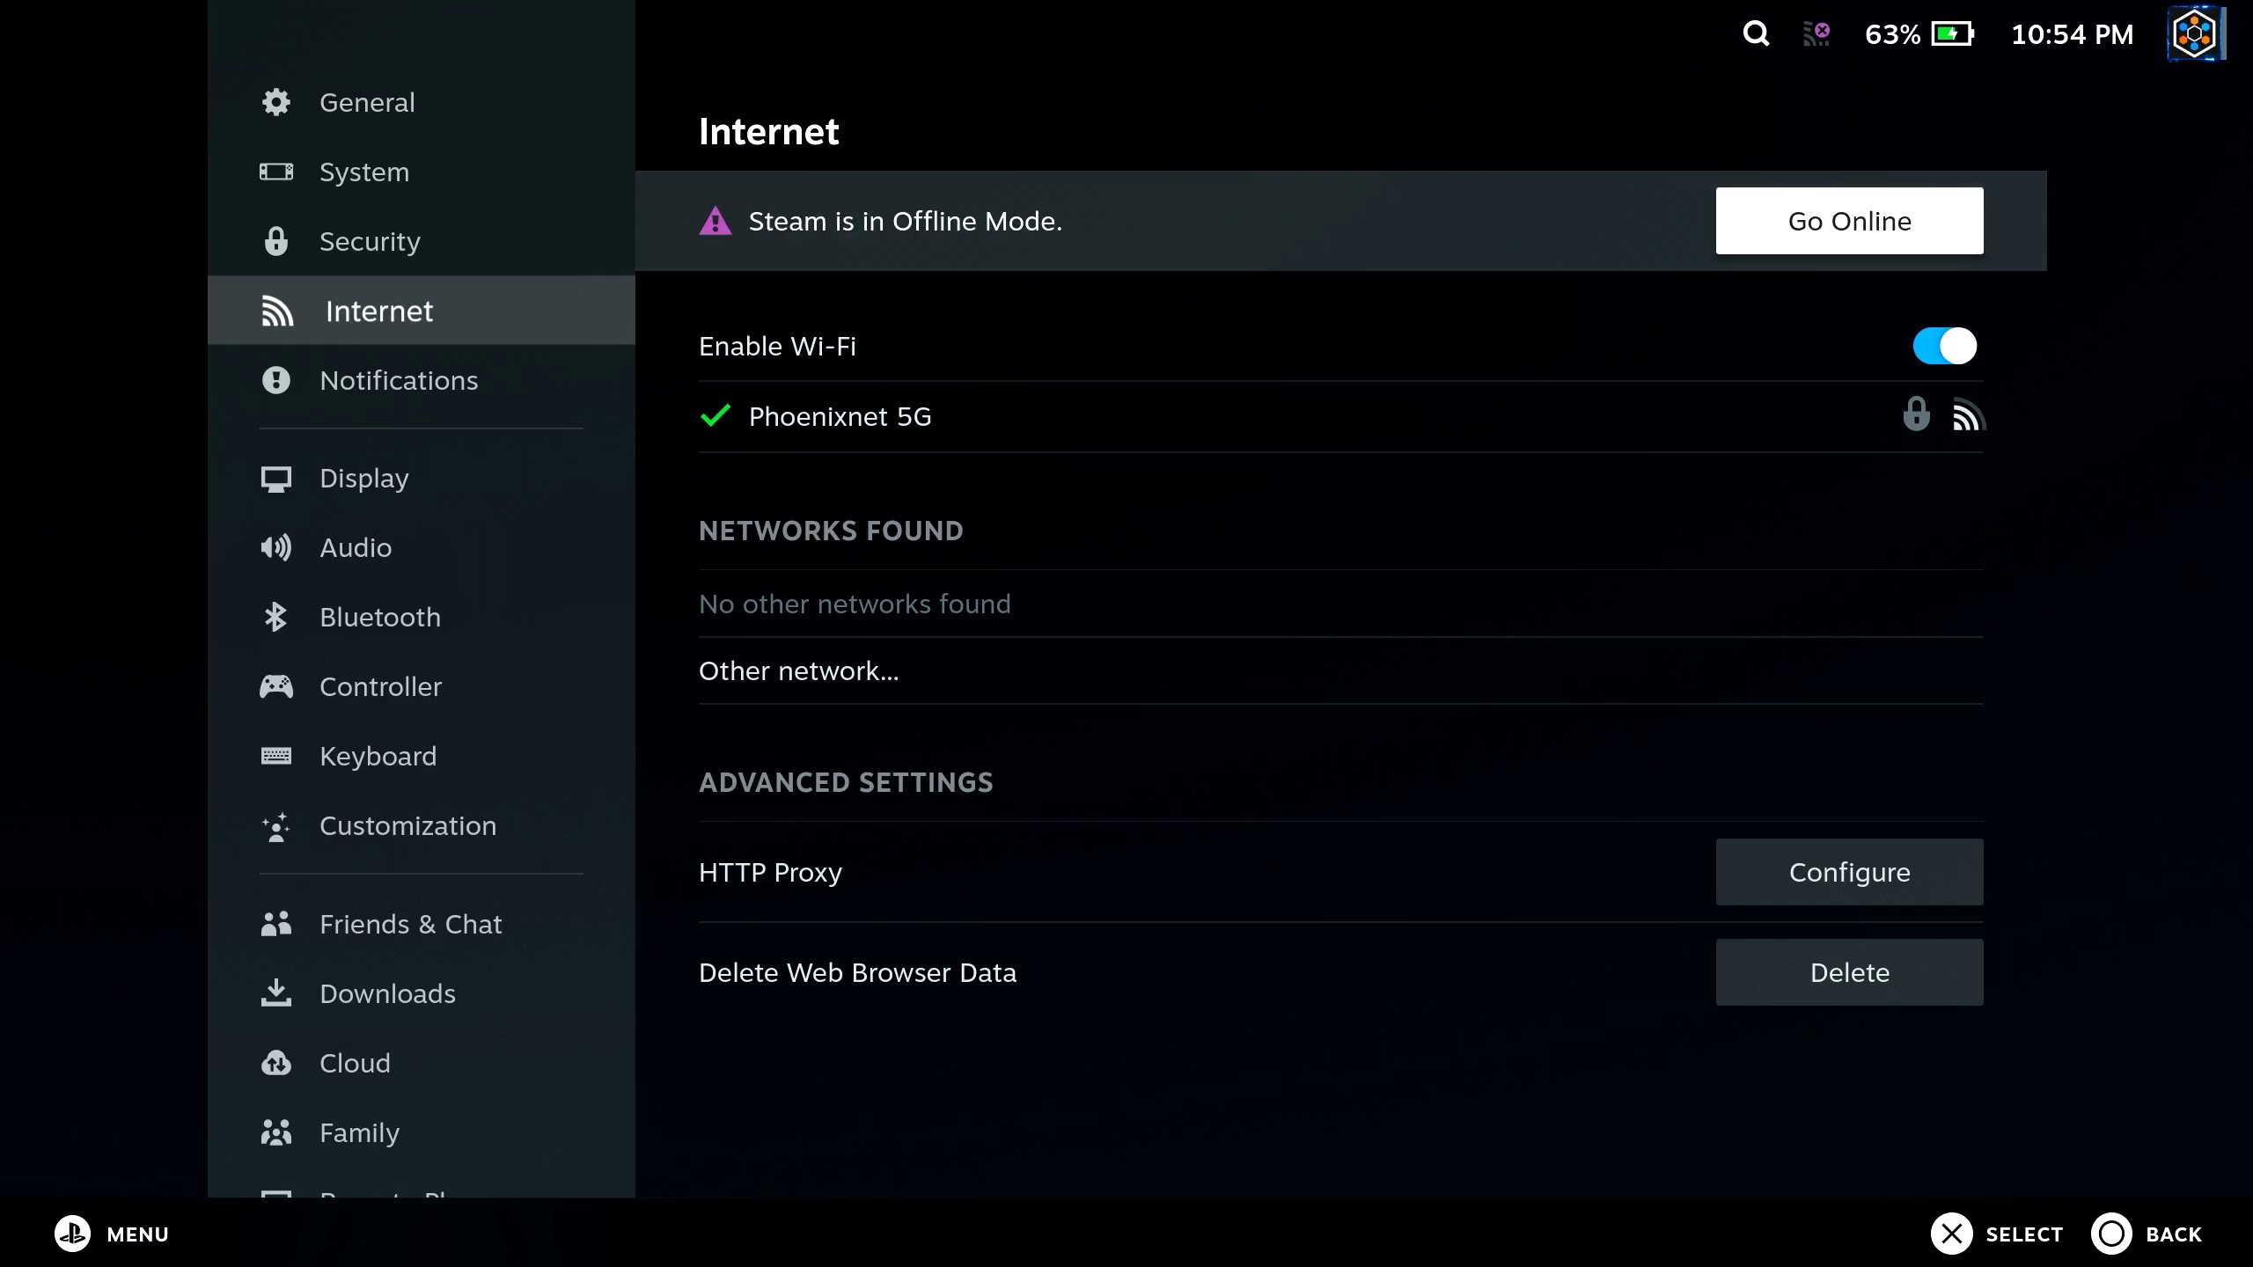Open the General settings tab
This screenshot has width=2253, height=1267.
367,103
